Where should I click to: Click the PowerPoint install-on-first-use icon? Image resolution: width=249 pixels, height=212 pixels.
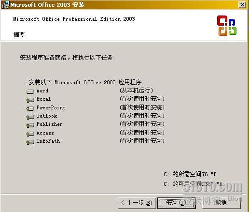point(30,108)
